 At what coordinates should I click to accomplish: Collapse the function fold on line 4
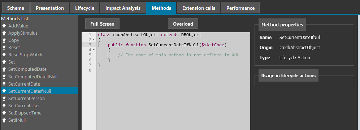(94, 50)
